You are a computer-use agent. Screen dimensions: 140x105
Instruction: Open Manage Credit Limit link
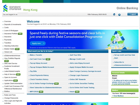coord(77,59)
